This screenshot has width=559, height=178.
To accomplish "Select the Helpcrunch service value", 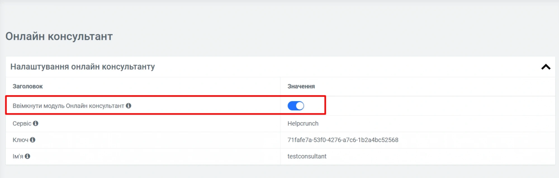I will [303, 123].
